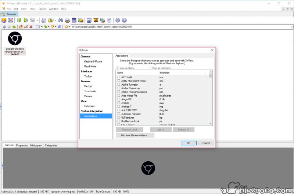Enable the Adobe Illustrator association checkbox
This screenshot has height=194, width=294.
pos(119,85)
